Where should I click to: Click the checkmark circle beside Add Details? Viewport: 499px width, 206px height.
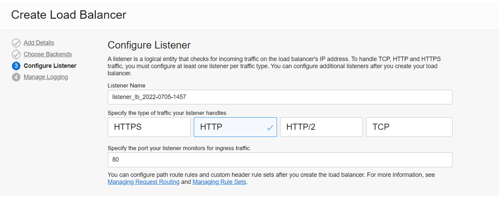pos(16,43)
